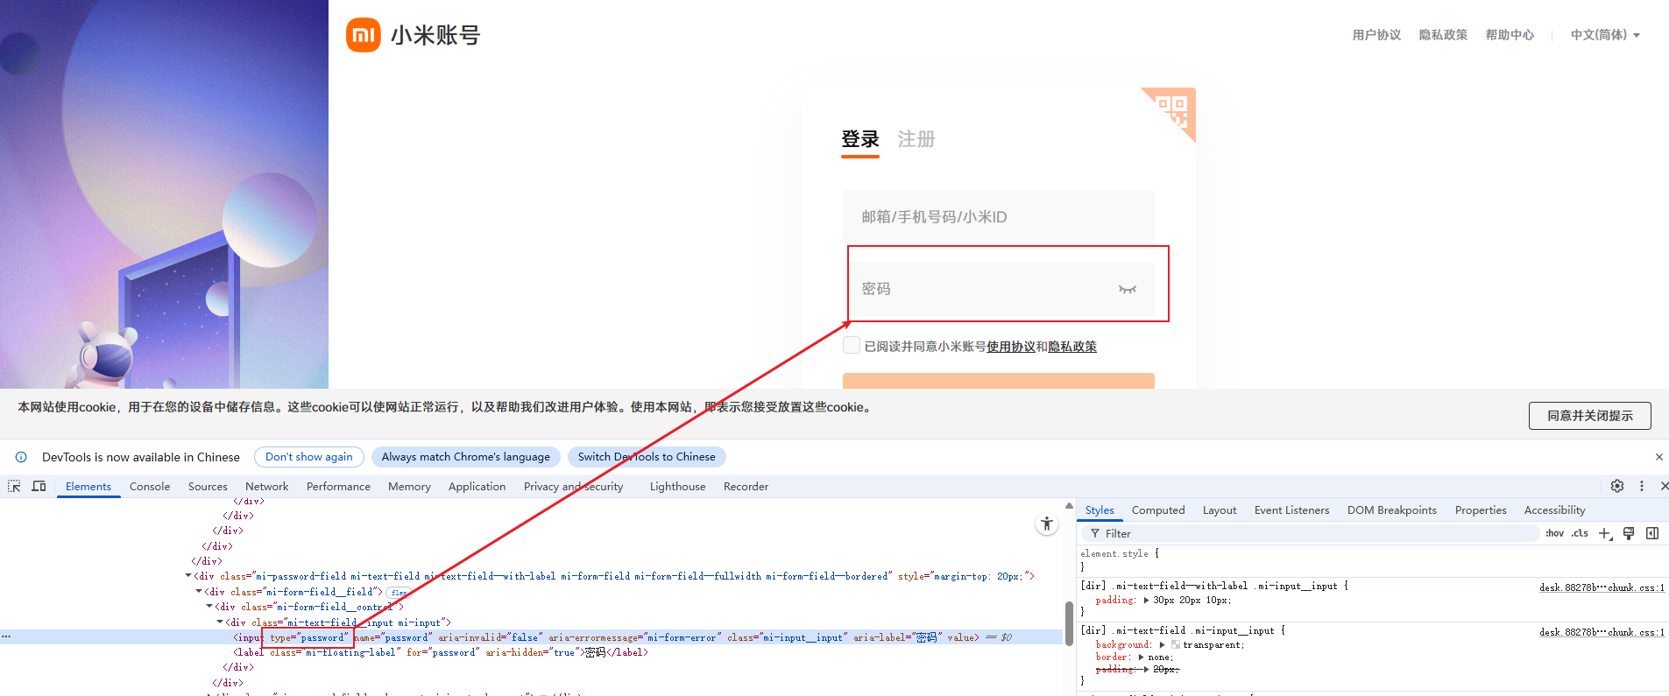Open the Elements panel tab
The image size is (1669, 696).
point(88,487)
